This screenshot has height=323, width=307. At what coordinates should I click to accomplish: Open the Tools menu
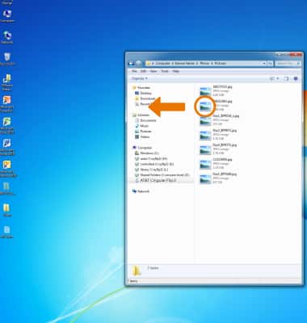(165, 71)
